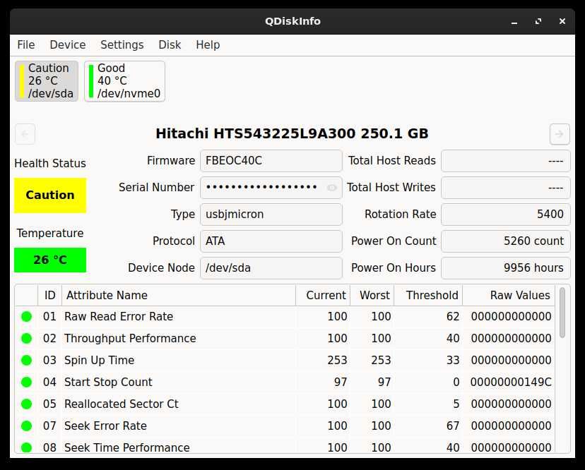Open the Settings menu
This screenshot has height=470, width=585.
[x=122, y=44]
